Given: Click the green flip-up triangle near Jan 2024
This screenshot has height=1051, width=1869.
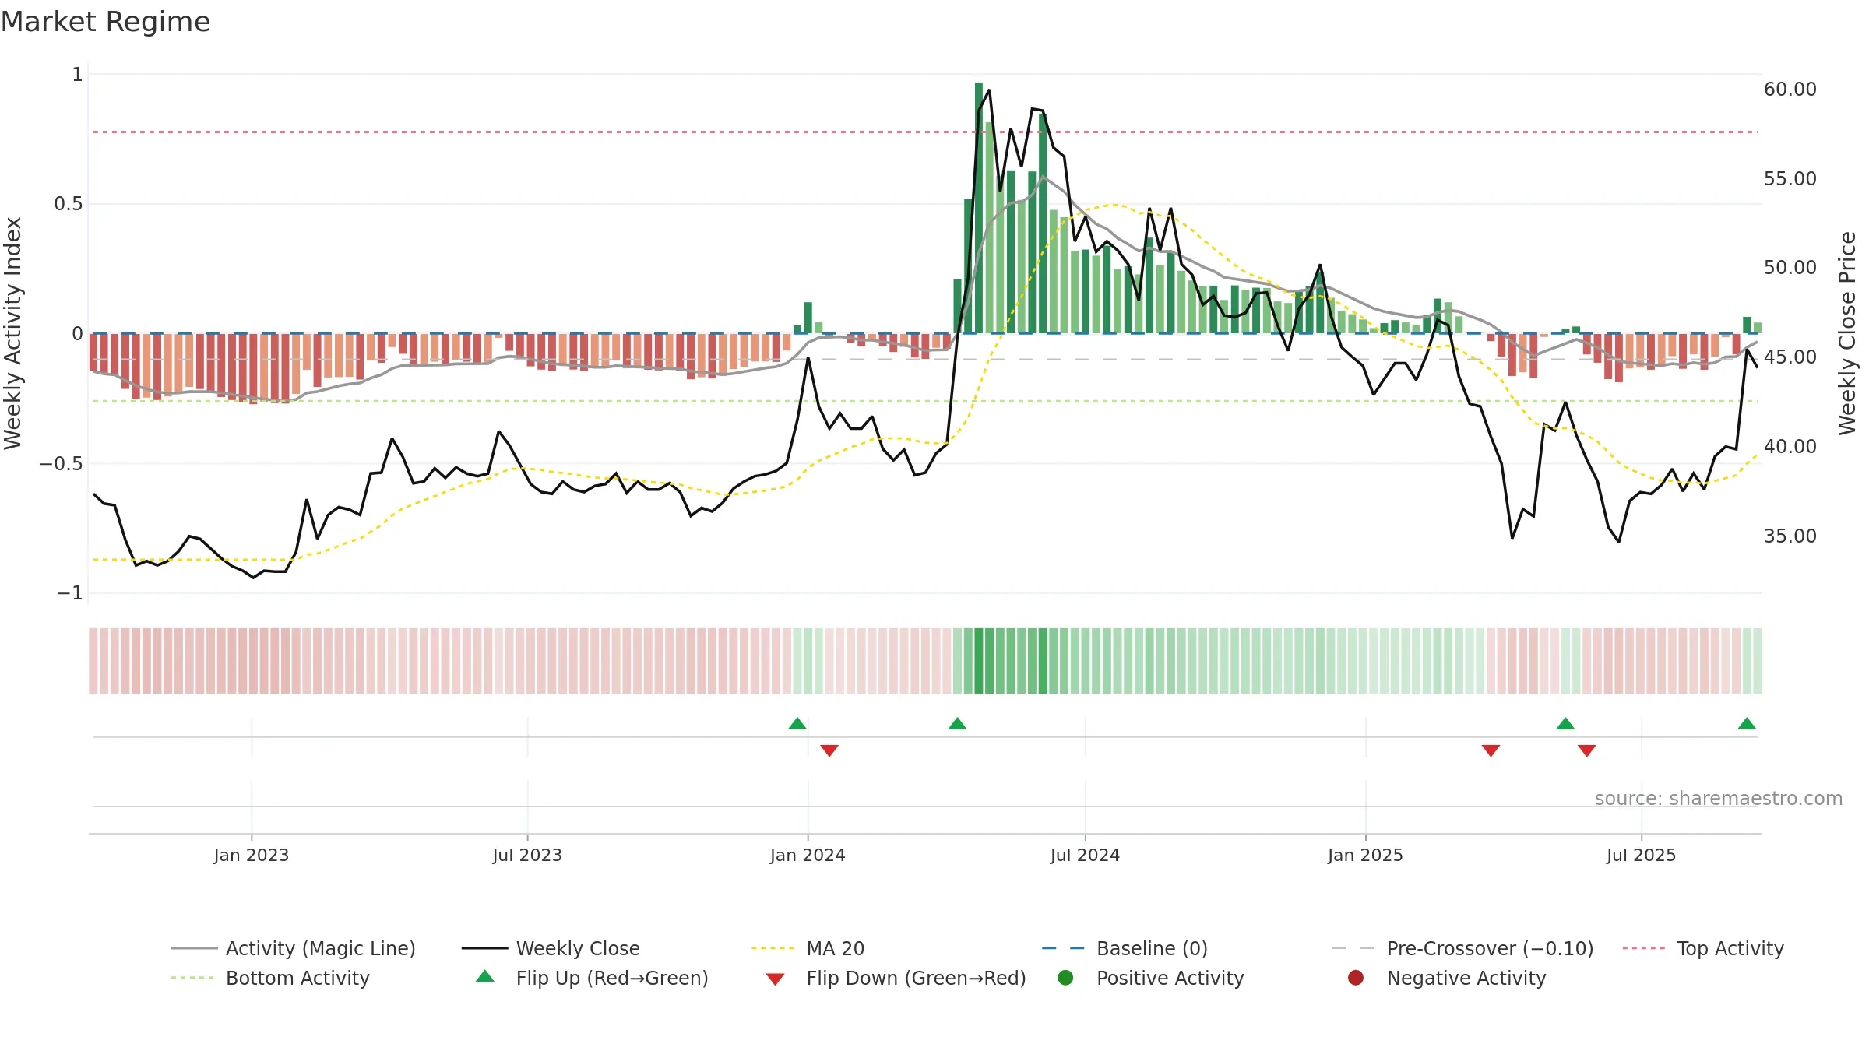Looking at the screenshot, I should click(797, 724).
